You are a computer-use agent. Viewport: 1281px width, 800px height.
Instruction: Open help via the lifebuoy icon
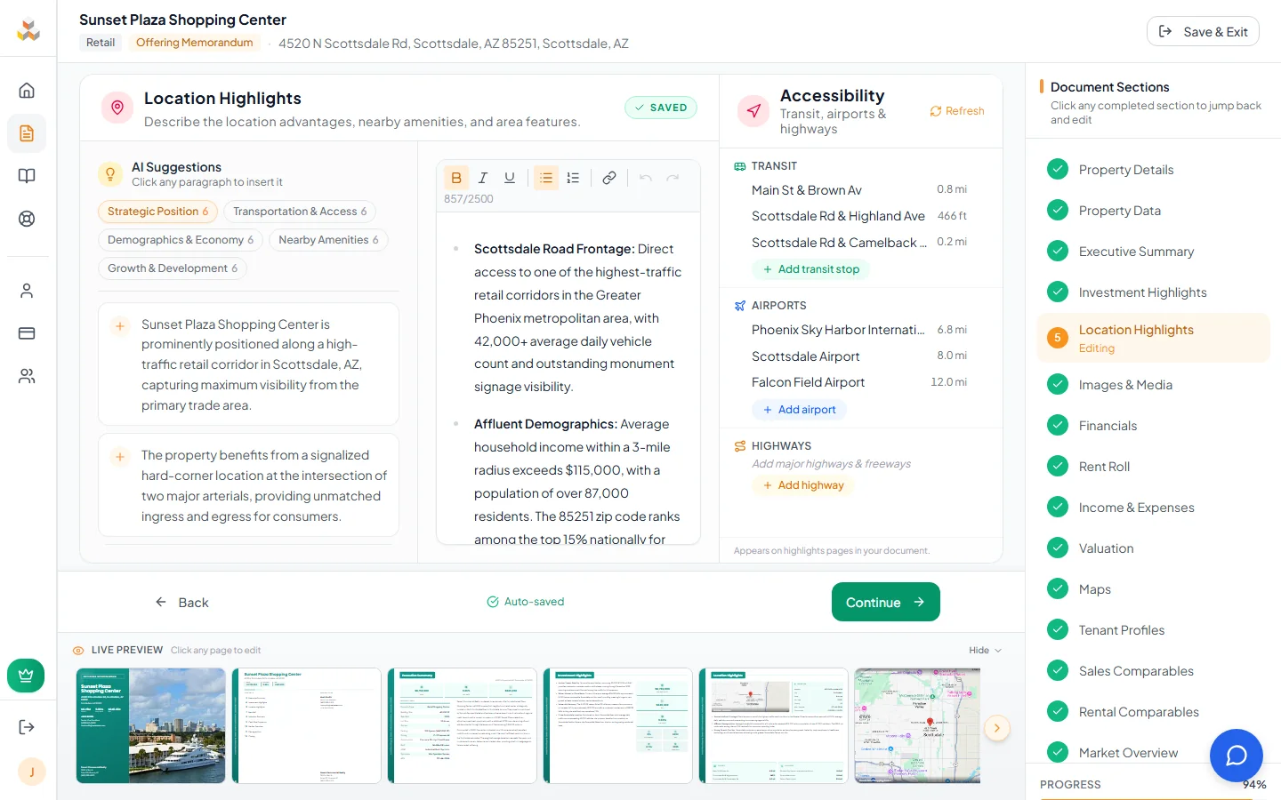click(28, 218)
